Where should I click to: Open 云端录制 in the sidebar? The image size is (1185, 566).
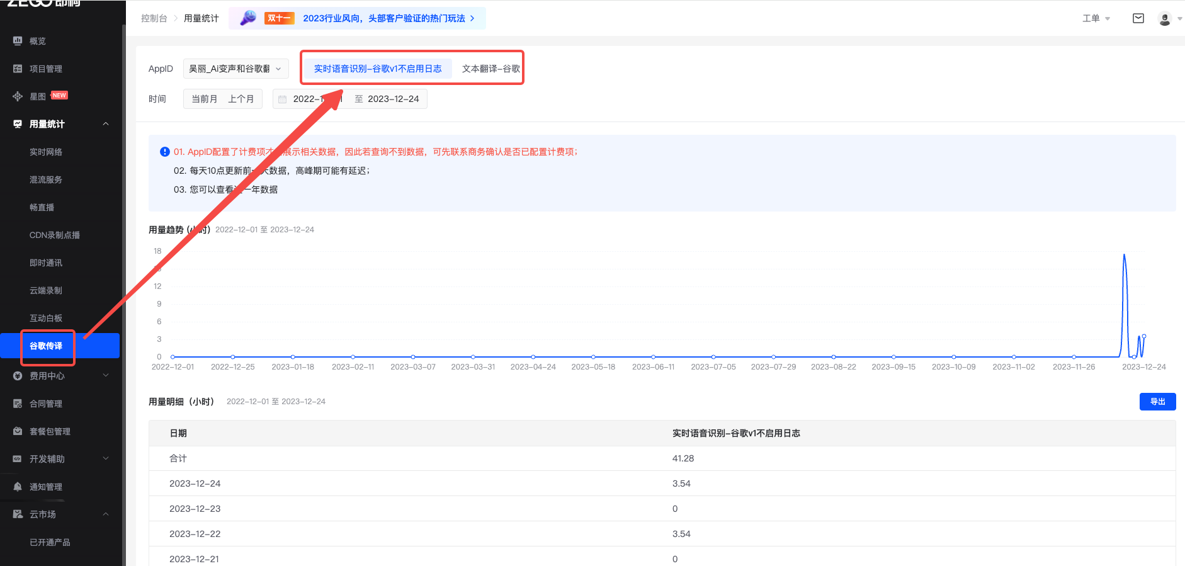46,290
